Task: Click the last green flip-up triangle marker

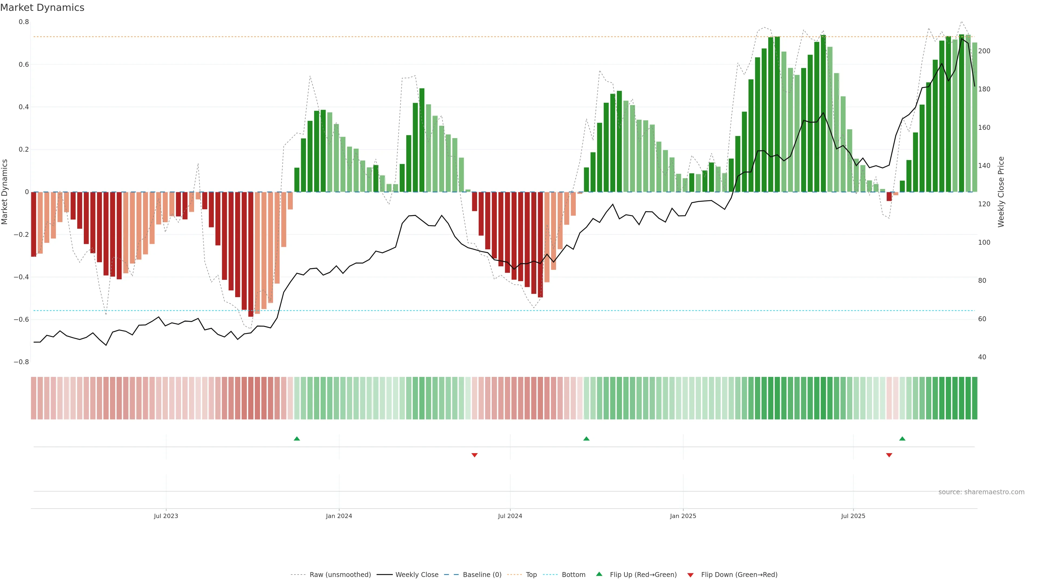Action: pos(902,439)
